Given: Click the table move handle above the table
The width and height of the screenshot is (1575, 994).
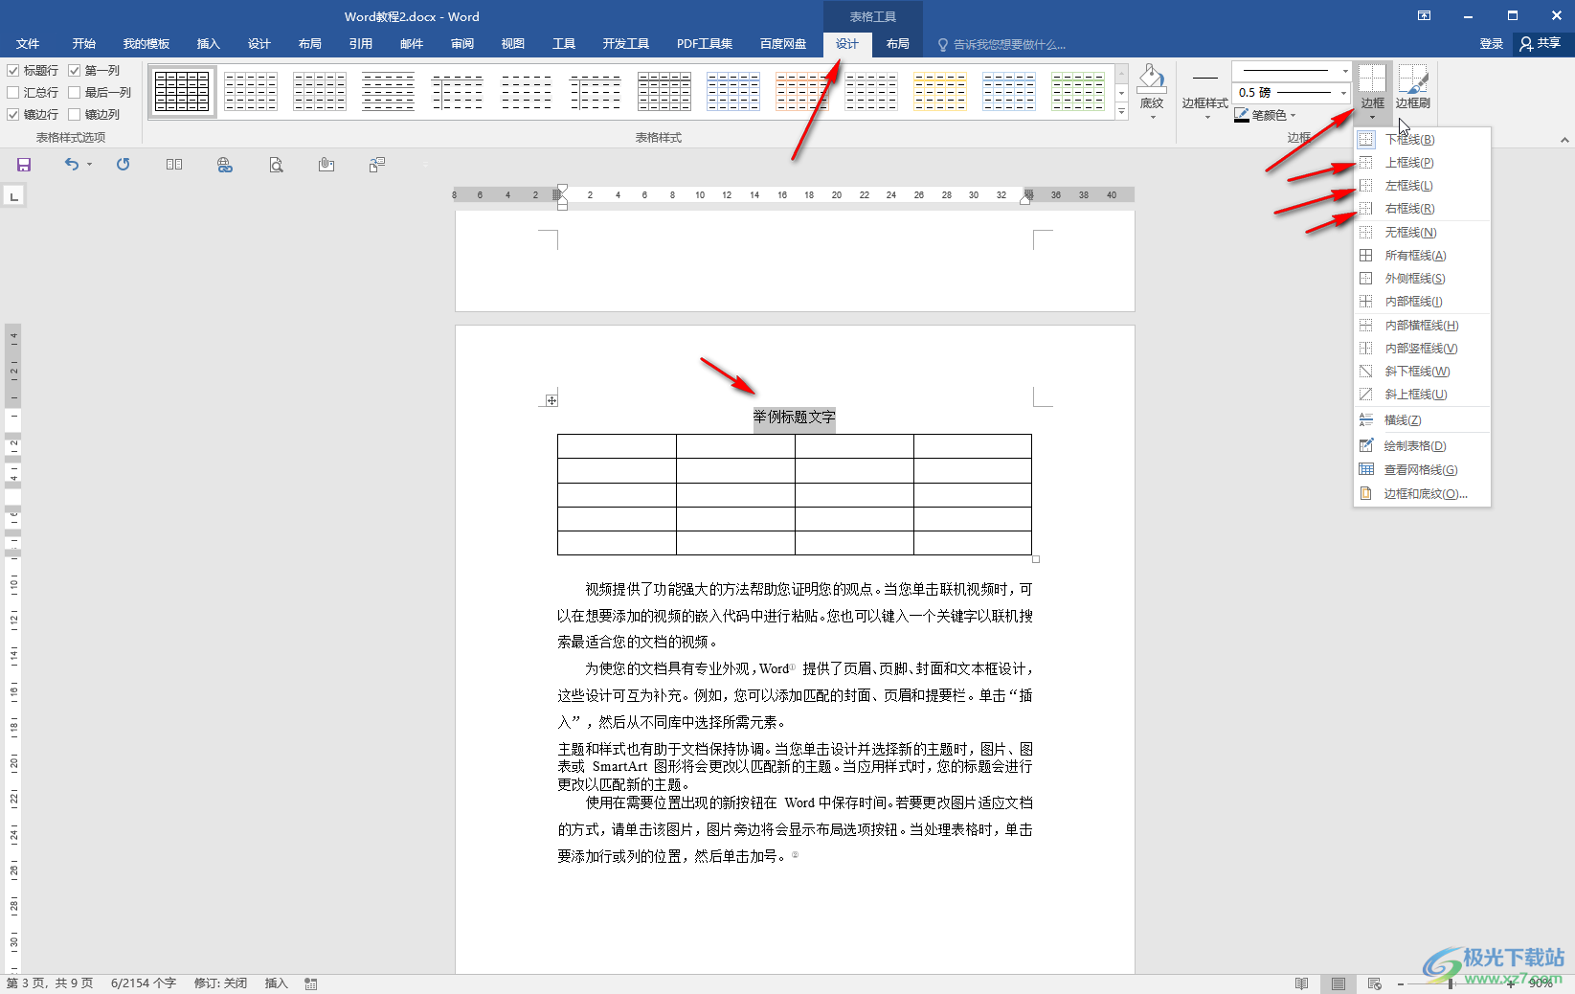Looking at the screenshot, I should tap(551, 400).
